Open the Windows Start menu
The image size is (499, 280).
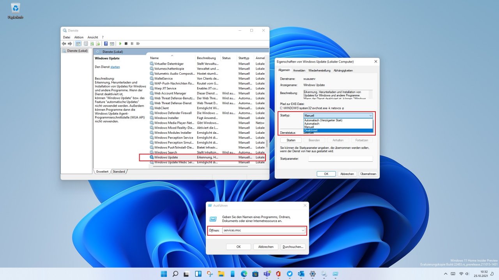(x=165, y=274)
